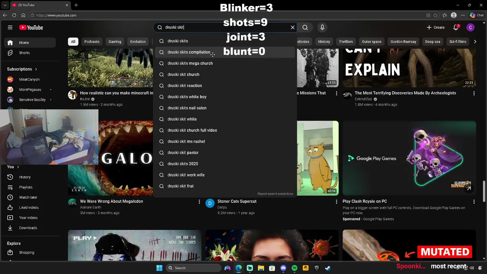Choose 'druski skit ms rachel' suggestion
This screenshot has height=274, width=487.
[225, 142]
